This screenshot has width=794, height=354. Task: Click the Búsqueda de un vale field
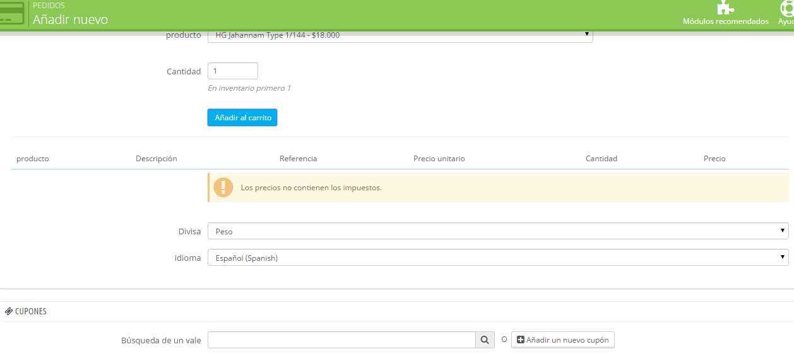pos(341,340)
